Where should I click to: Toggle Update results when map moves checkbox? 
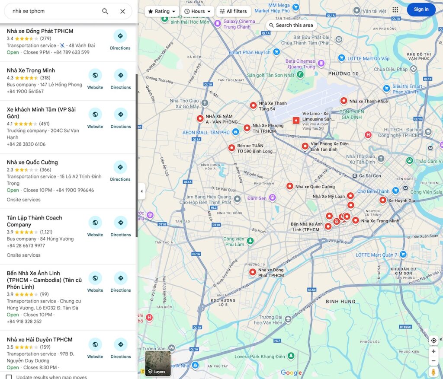9,377
